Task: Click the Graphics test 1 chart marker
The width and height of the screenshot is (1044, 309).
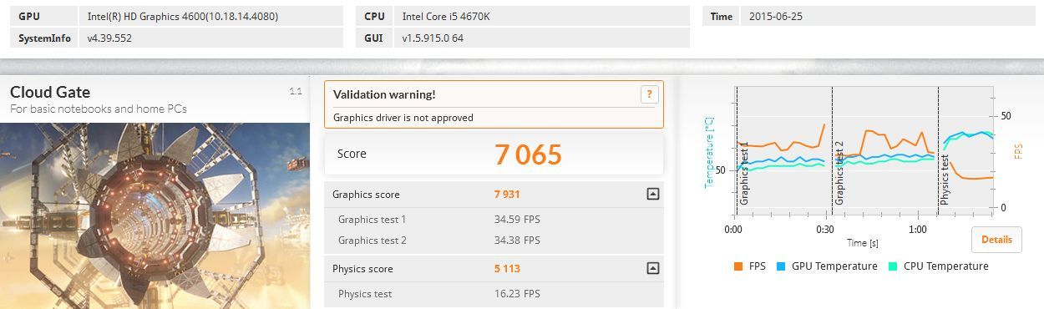Action: (743, 173)
